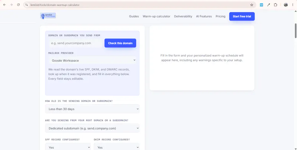Open the domain age 'Less than 30 days' dropdown
Viewport: 297px width, 150px height.
[x=92, y=109]
